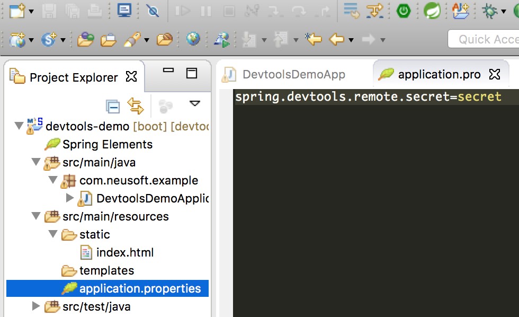Expand the src/test/java folder
This screenshot has width=519, height=317.
click(x=36, y=306)
